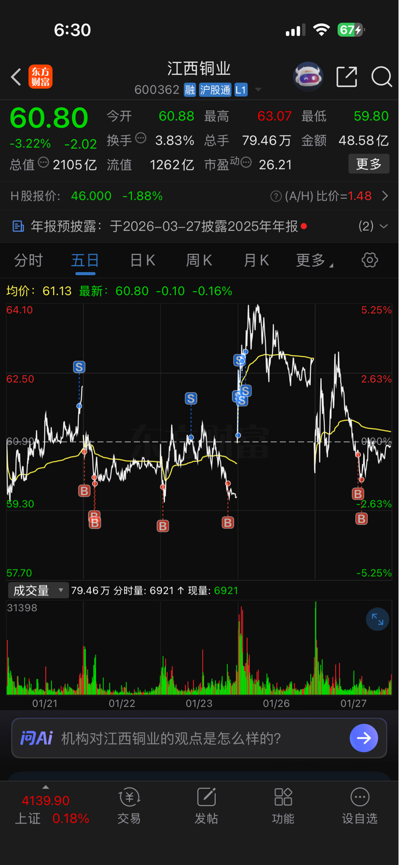399x865 pixels.
Task: Tap the back arrow icon
Action: click(16, 77)
